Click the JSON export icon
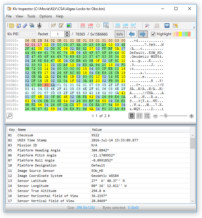 (x=157, y=26)
